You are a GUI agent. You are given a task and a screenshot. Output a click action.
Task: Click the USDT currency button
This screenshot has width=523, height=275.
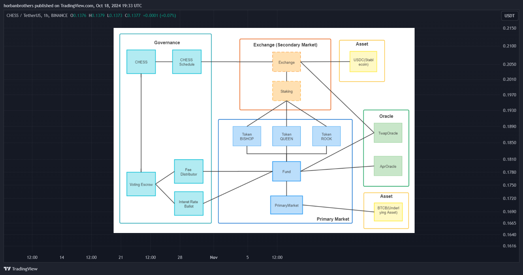point(509,16)
